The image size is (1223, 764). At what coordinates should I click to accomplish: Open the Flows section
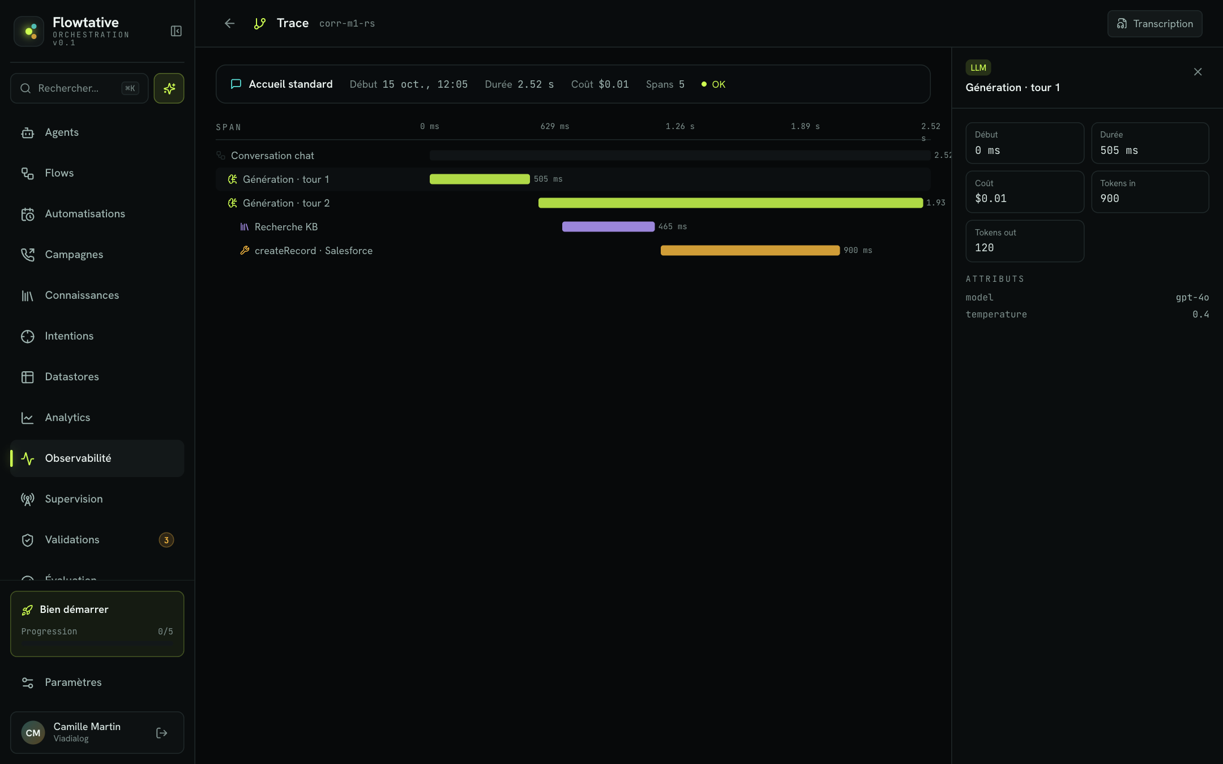coord(97,173)
